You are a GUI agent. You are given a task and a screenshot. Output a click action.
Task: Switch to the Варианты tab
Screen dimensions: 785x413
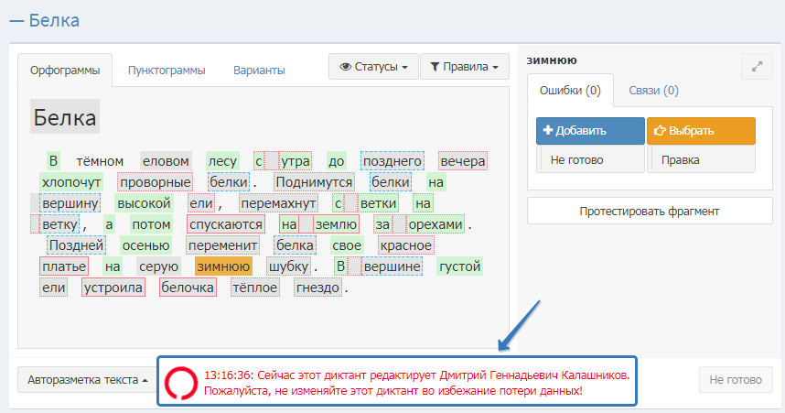tap(259, 71)
